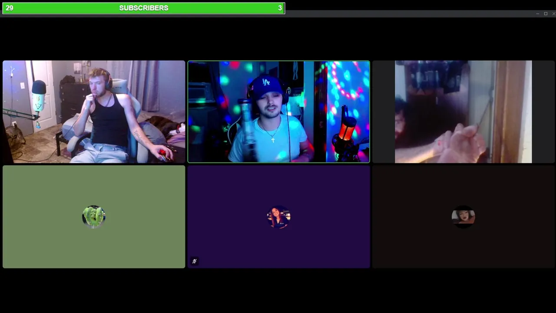Image resolution: width=556 pixels, height=313 pixels.
Task: Select the woman avatar on purple tile
Action: pos(278,216)
